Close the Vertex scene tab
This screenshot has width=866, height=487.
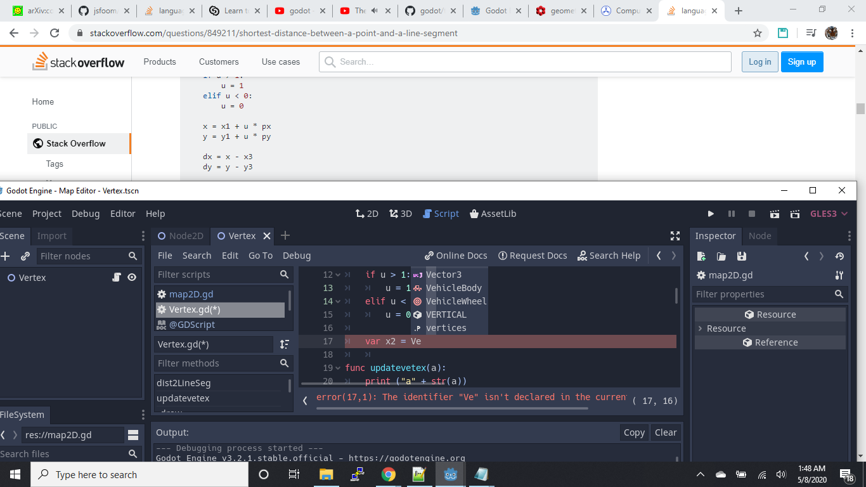(x=267, y=236)
